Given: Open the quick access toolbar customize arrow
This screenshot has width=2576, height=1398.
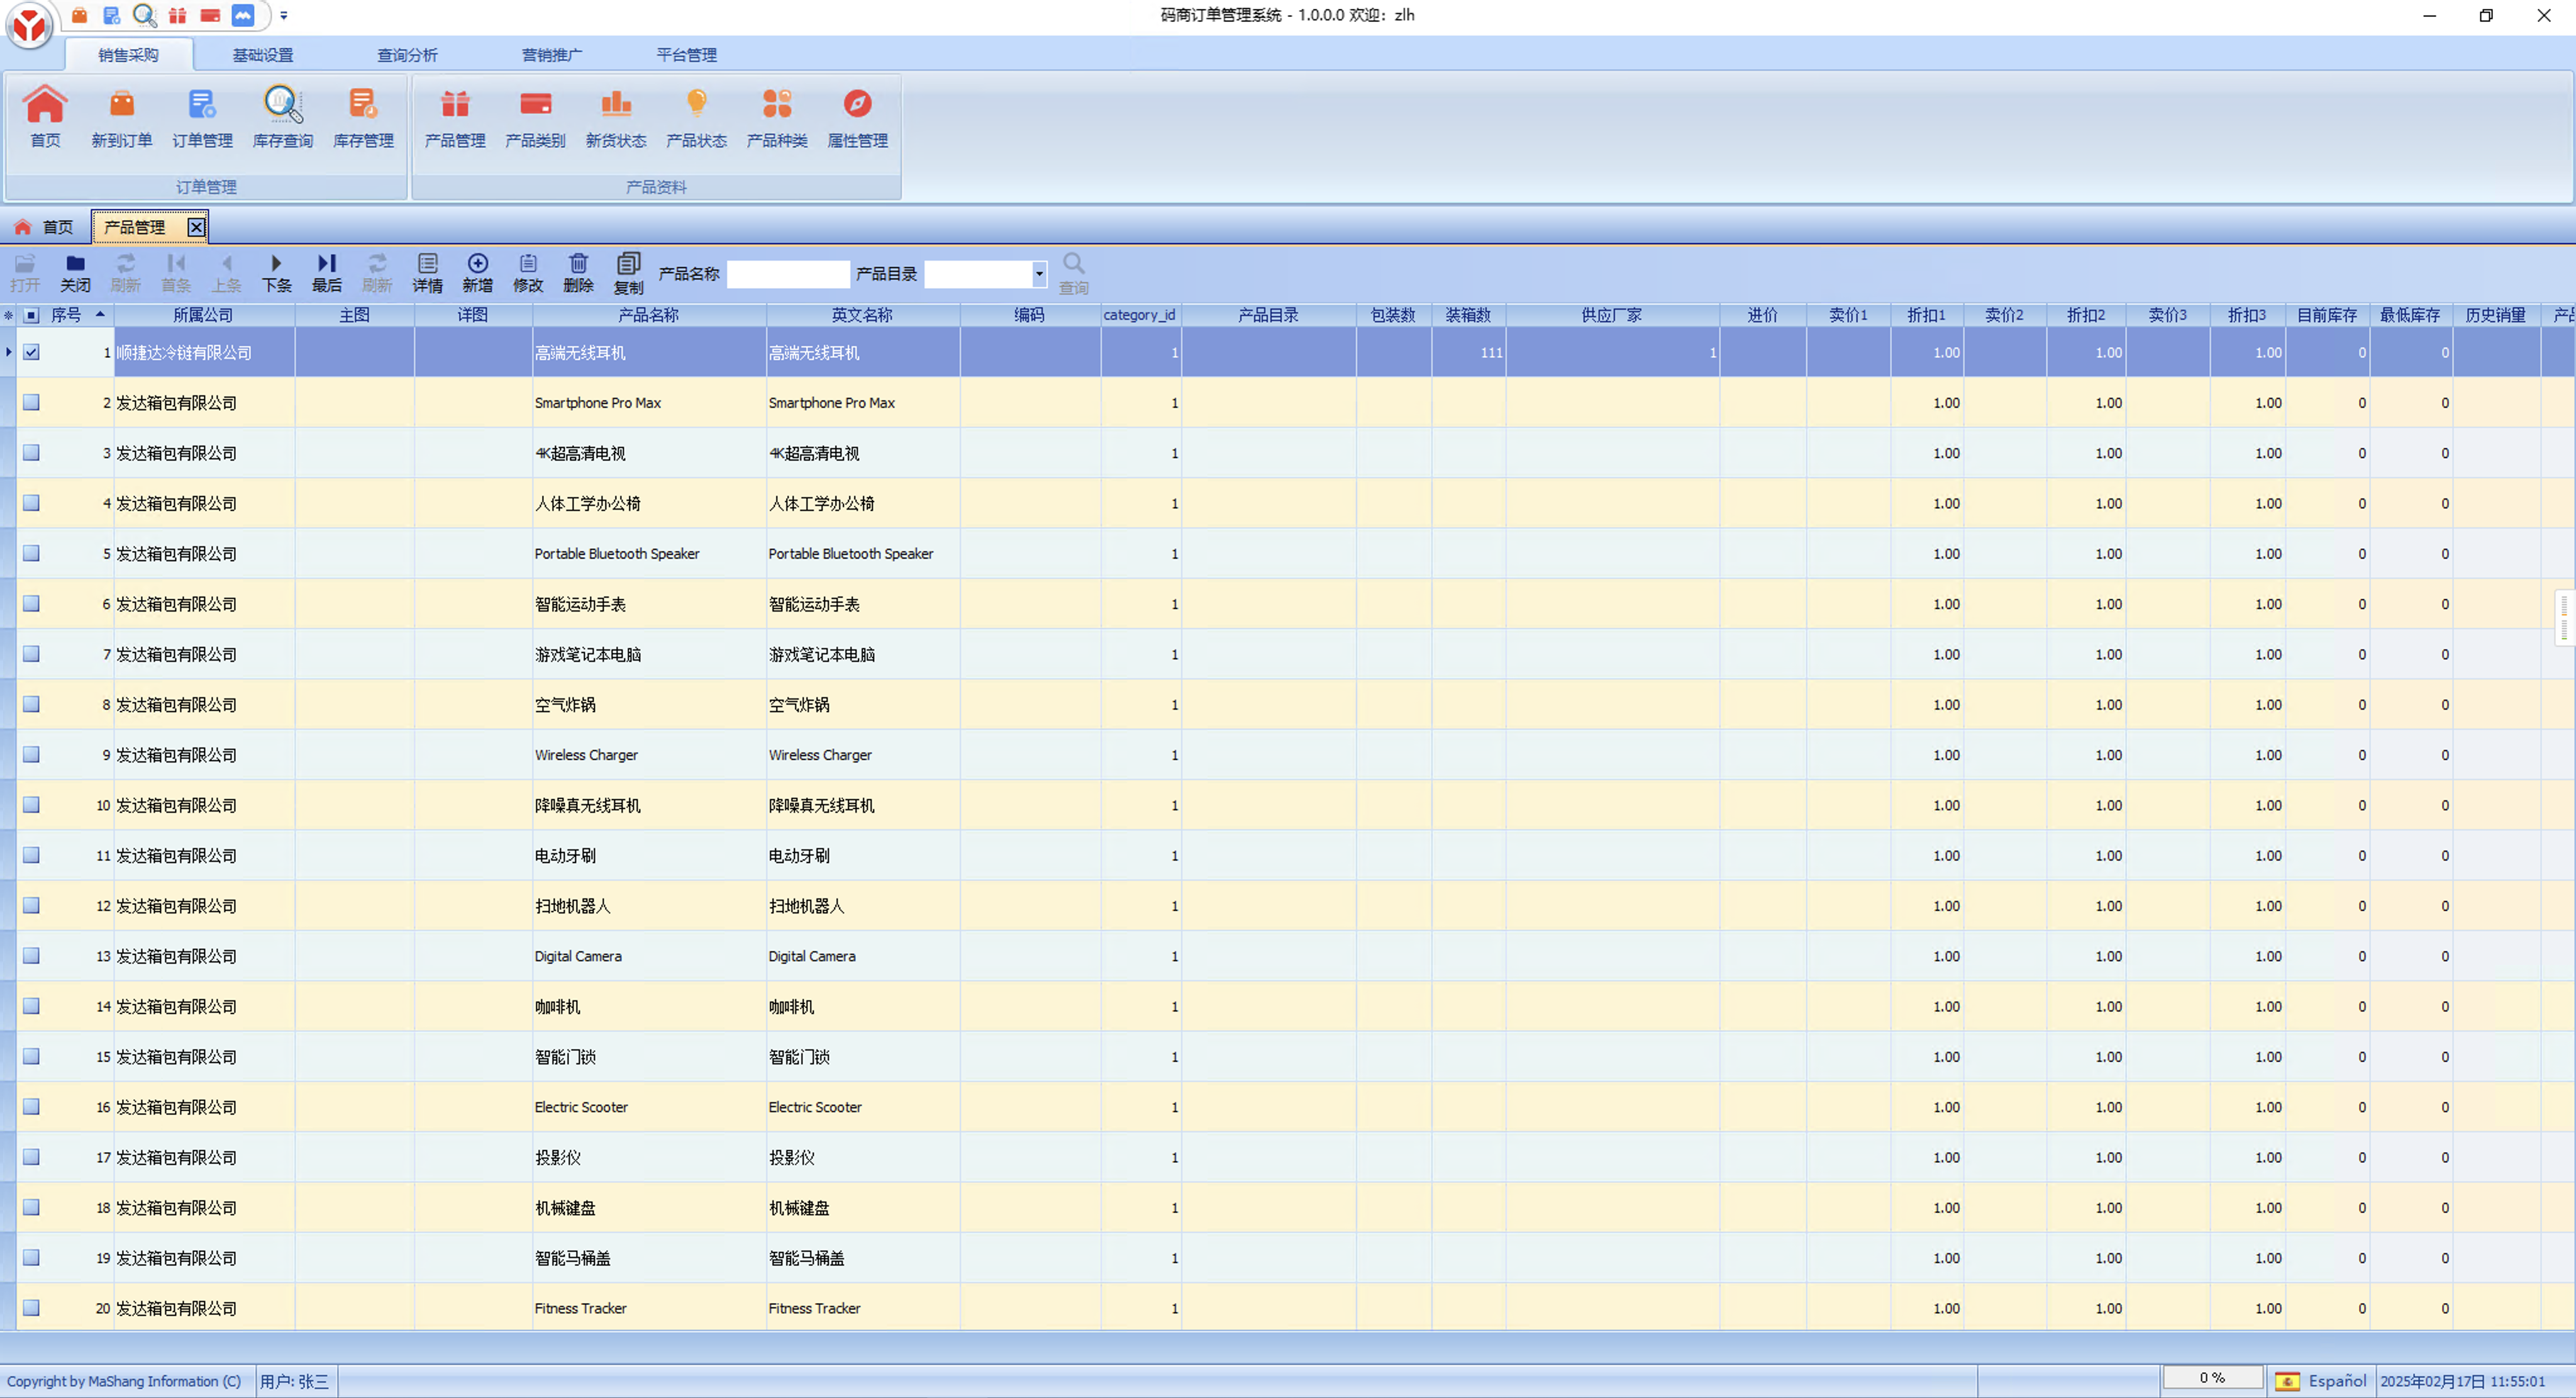Looking at the screenshot, I should (284, 15).
